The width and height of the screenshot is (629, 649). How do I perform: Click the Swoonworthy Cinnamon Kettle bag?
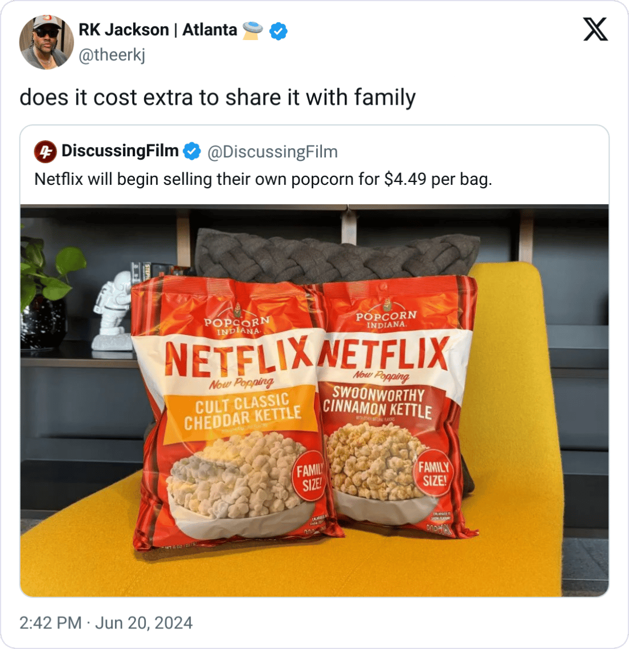point(397,406)
